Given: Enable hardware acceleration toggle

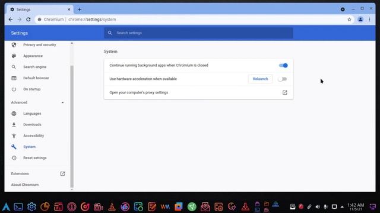Looking at the screenshot, I should tap(283, 79).
